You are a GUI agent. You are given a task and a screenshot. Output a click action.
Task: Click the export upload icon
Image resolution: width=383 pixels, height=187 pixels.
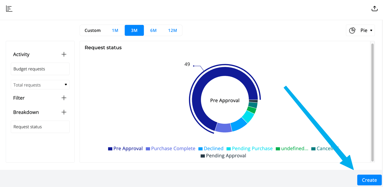click(374, 9)
